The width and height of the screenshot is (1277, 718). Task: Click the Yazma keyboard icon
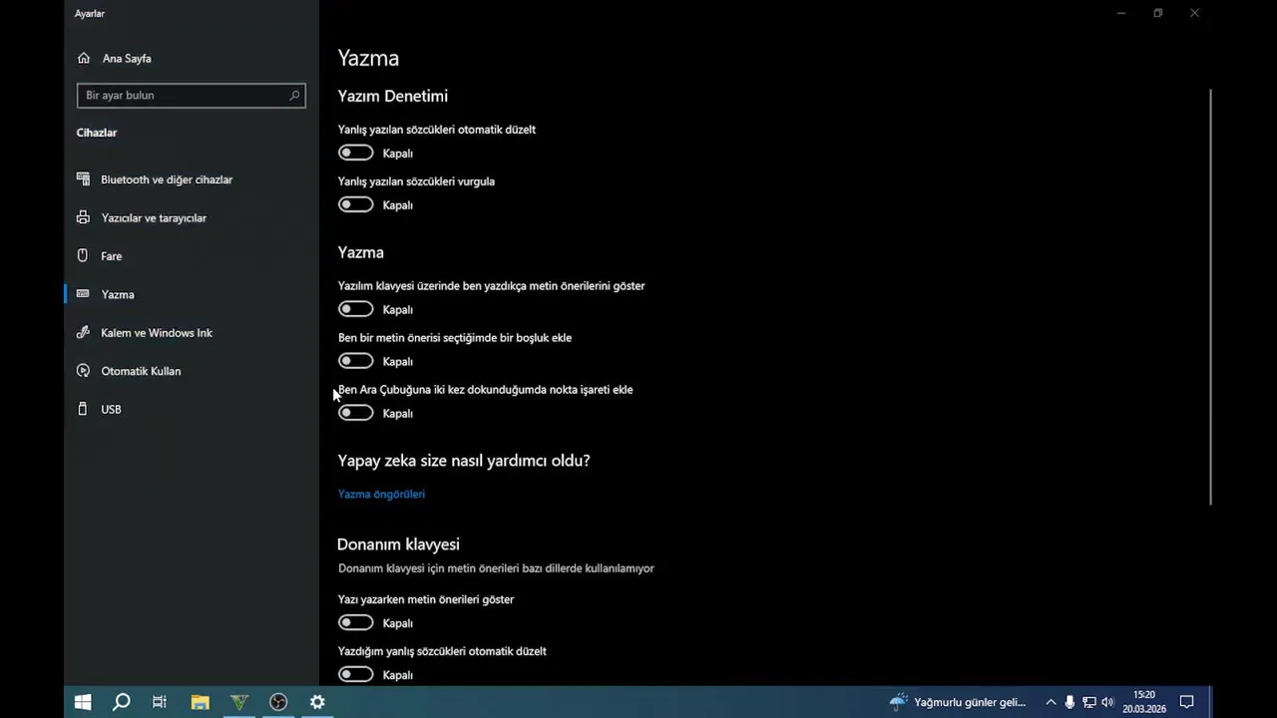tap(83, 294)
